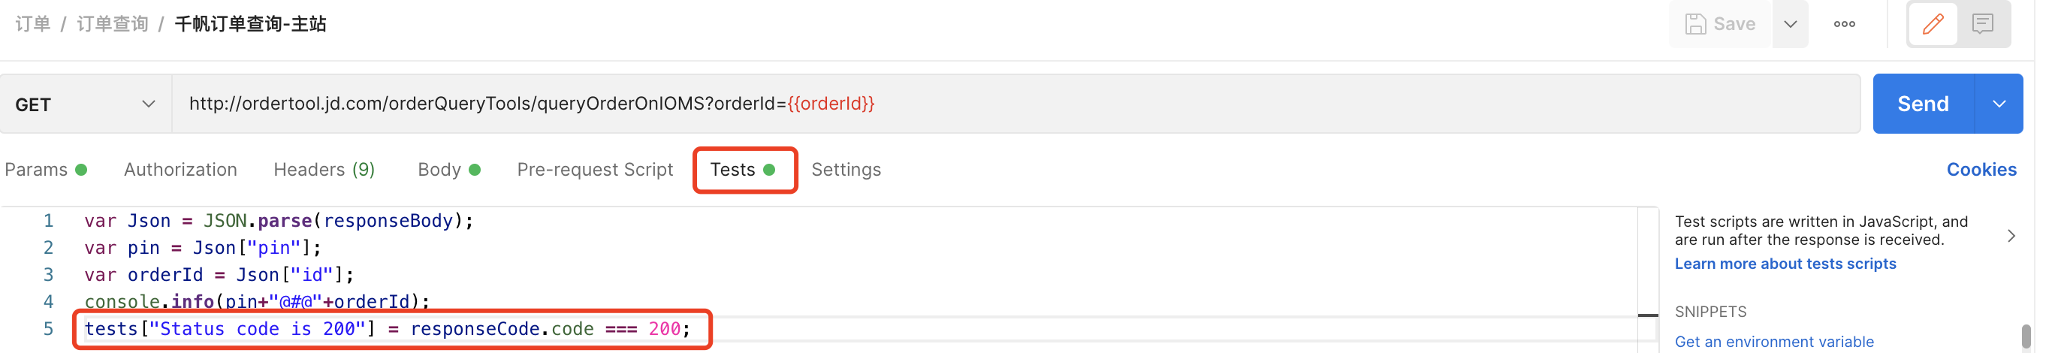Collapse the test snippets side panel
Viewport: 2052px width, 353px height.
pyautogui.click(x=2011, y=236)
